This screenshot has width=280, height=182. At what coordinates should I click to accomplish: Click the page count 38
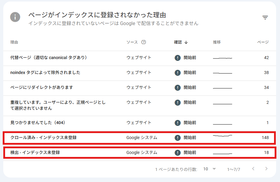click(267, 73)
